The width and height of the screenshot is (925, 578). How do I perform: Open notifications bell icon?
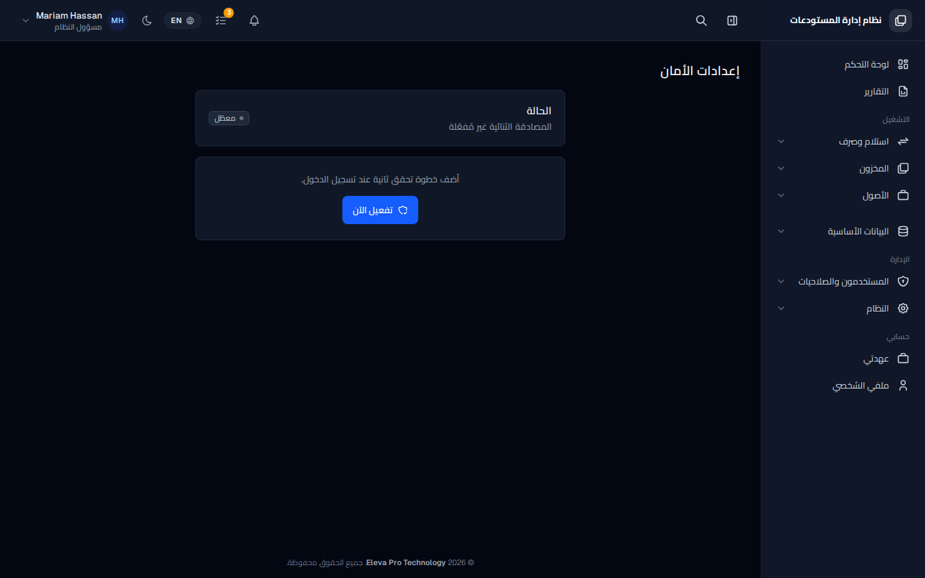tap(254, 21)
